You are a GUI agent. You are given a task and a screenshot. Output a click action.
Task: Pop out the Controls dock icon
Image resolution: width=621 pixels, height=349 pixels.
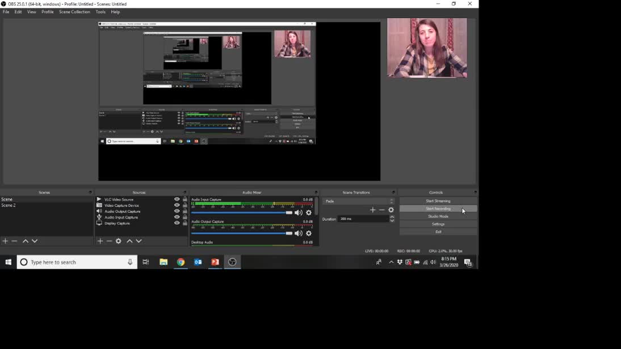click(475, 193)
